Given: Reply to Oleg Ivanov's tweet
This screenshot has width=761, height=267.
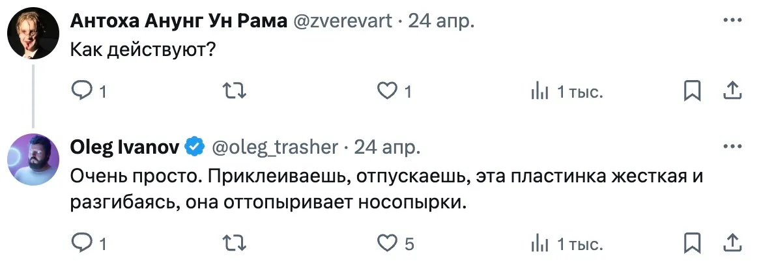Looking at the screenshot, I should 81,244.
